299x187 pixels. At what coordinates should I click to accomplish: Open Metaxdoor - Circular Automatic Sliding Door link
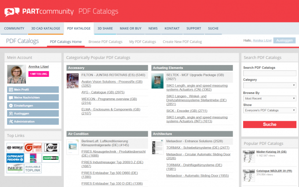(x=198, y=156)
